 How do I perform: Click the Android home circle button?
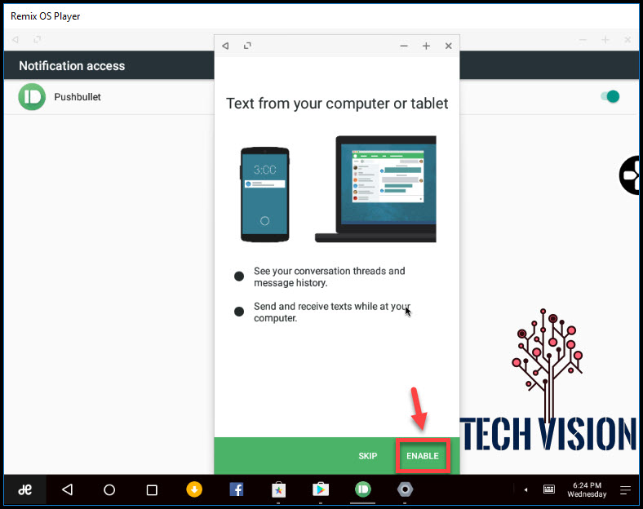click(109, 489)
